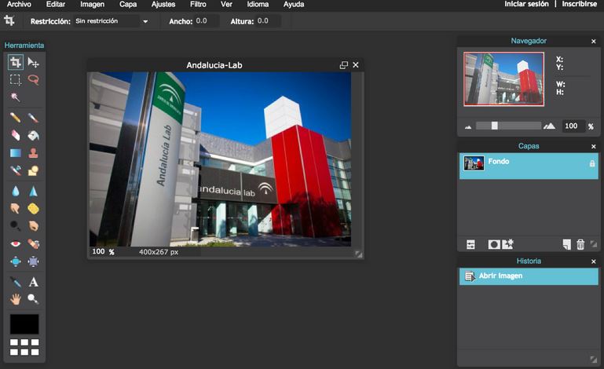Select the Magic Wand tool

coord(16,97)
